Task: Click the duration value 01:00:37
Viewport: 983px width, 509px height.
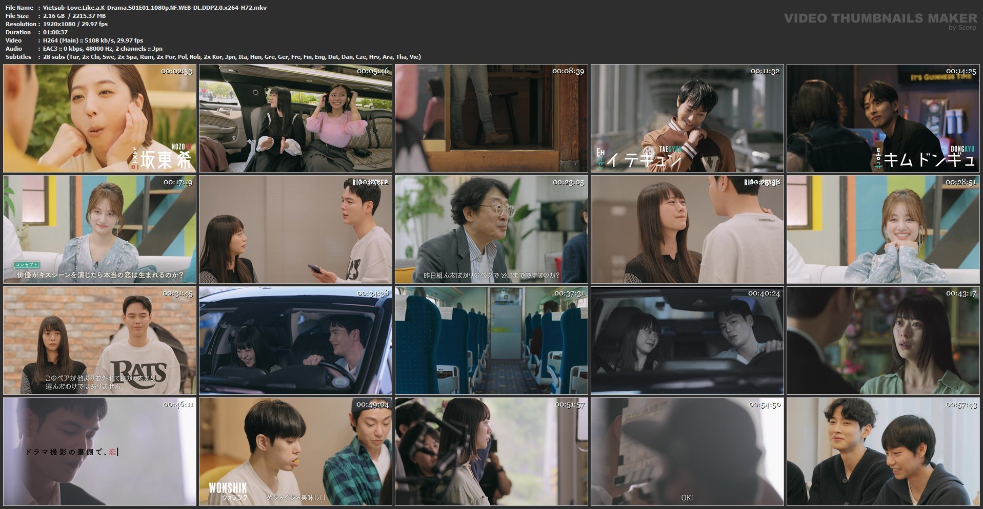Action: (55, 32)
